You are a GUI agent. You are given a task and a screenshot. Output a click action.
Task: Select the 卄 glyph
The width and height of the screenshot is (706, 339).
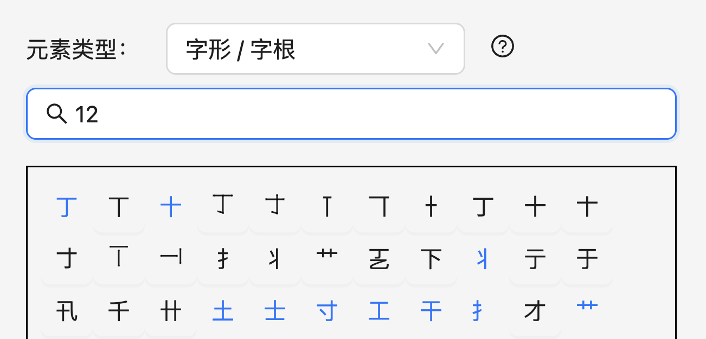[x=171, y=311]
